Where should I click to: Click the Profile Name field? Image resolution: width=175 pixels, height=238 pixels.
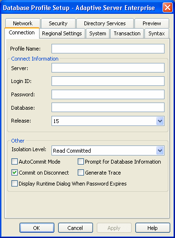pos(108,49)
